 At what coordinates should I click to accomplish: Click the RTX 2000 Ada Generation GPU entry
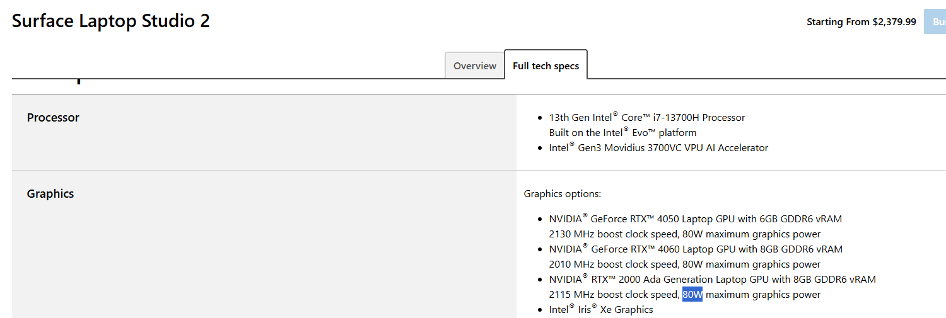pyautogui.click(x=712, y=280)
